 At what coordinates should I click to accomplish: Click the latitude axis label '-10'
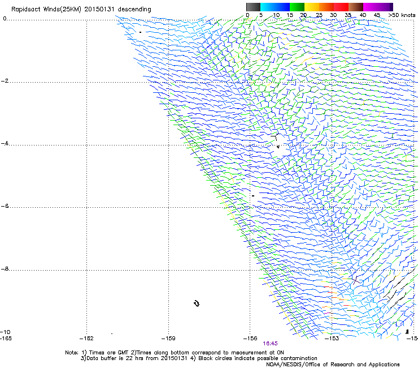pos(5,332)
